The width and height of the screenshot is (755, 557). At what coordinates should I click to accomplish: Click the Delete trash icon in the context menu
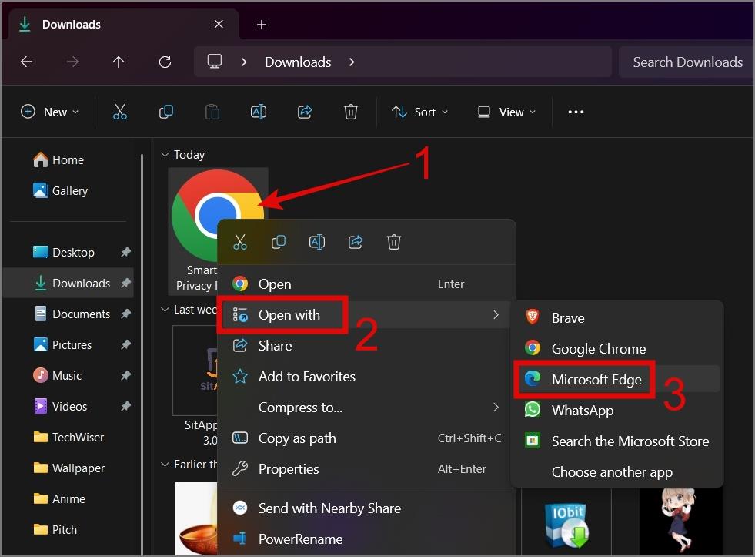click(394, 242)
